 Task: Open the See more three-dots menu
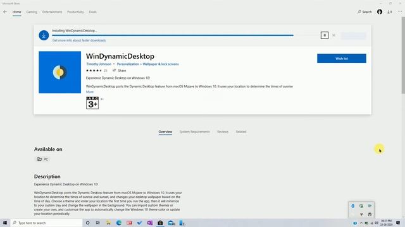[x=399, y=12]
